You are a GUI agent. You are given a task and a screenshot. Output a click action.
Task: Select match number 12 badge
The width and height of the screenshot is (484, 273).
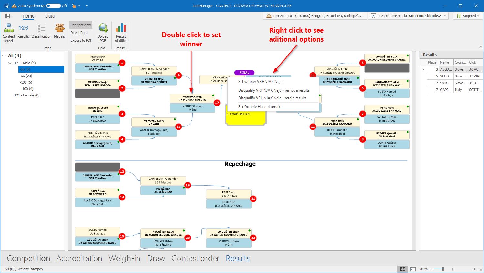pos(313,127)
